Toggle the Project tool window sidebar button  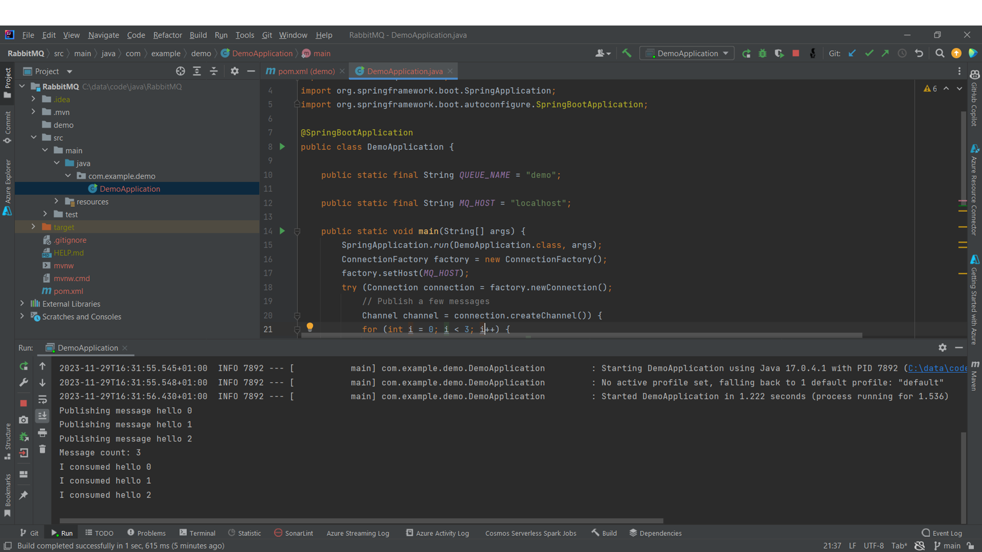[x=7, y=82]
